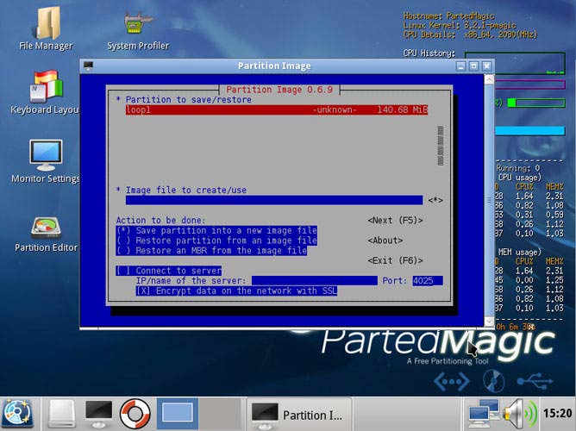The width and height of the screenshot is (576, 431).
Task: Click the About button
Action: 385,240
